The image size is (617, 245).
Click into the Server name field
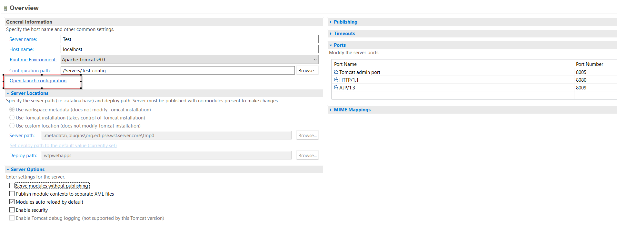coord(189,39)
